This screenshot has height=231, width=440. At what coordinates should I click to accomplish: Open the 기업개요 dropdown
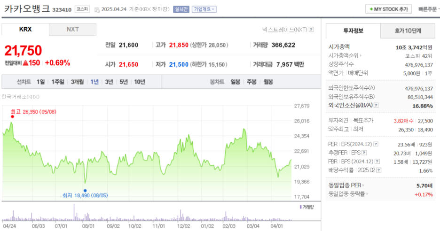click(x=204, y=9)
